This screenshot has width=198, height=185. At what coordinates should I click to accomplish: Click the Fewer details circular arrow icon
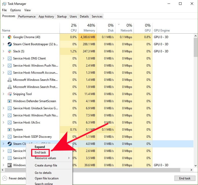tap(5, 178)
